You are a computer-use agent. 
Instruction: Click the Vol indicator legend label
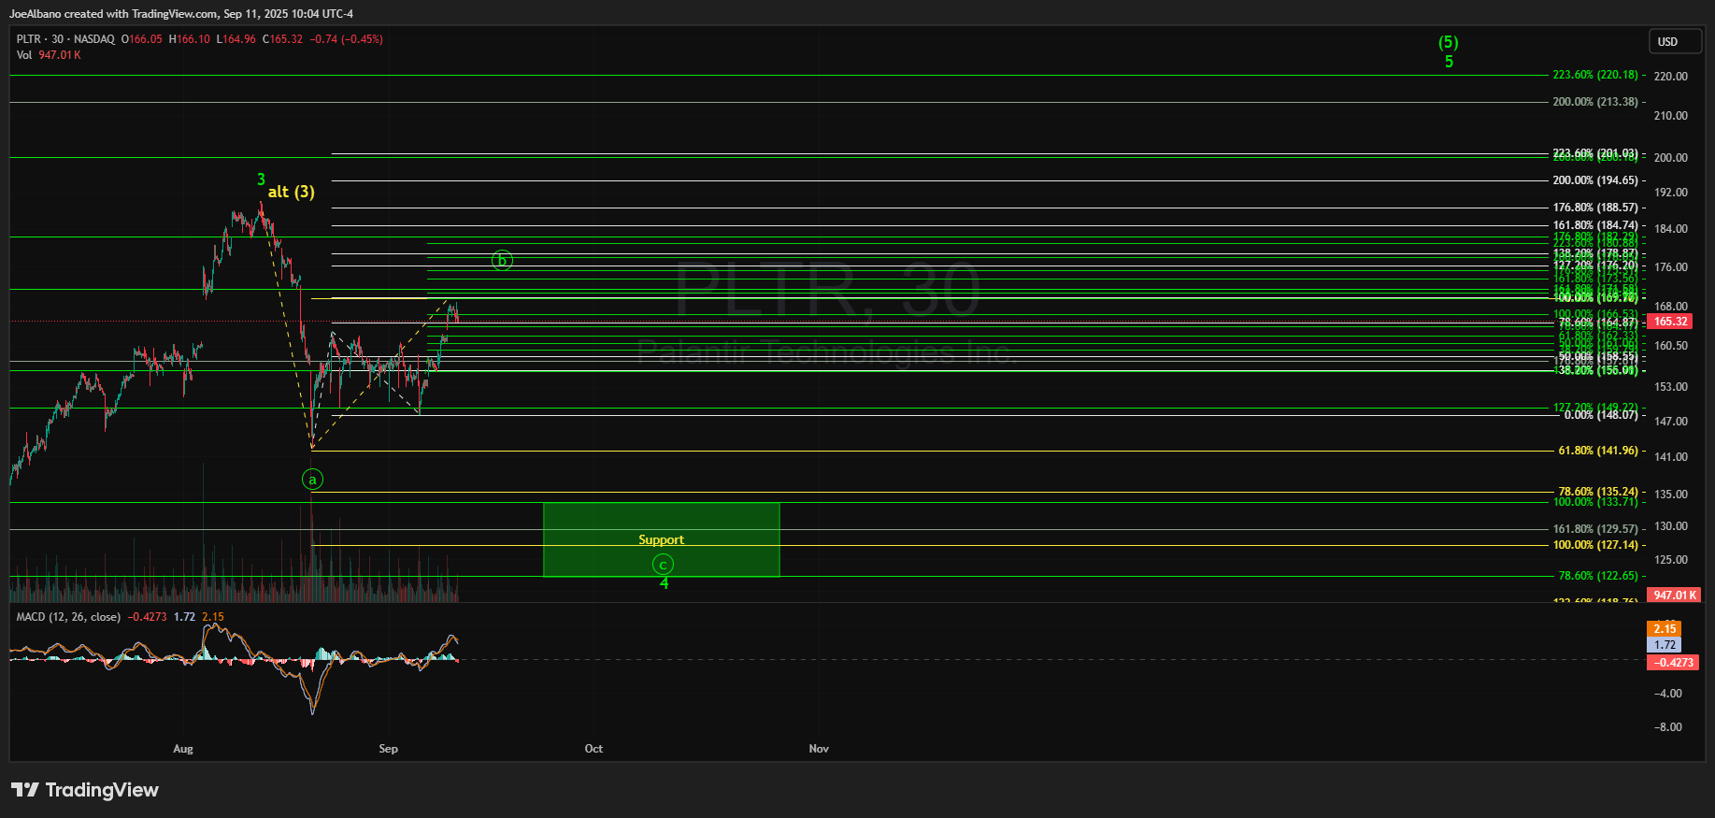point(24,55)
